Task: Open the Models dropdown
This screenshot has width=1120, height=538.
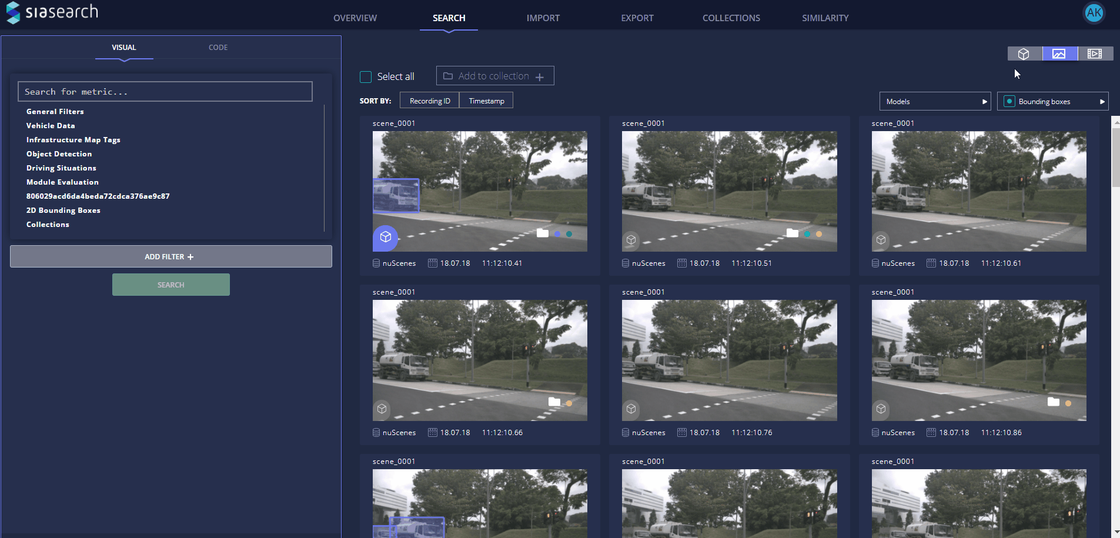Action: [x=935, y=102]
